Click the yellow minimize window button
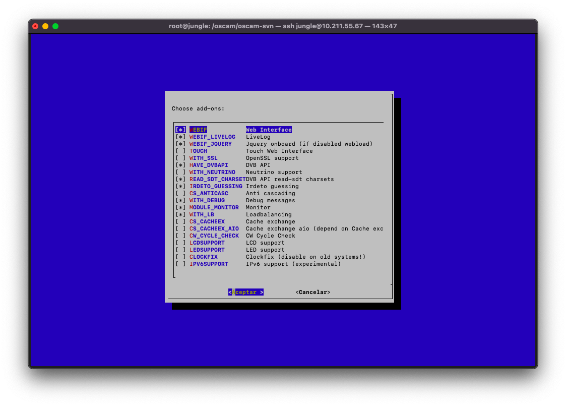Viewport: 566px width, 406px height. click(45, 26)
